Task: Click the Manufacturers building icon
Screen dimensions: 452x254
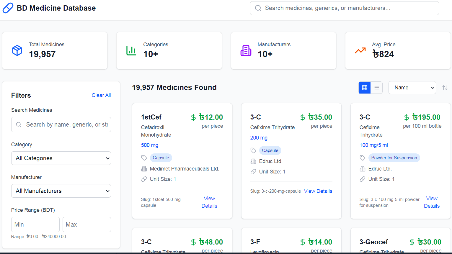Action: [x=246, y=50]
